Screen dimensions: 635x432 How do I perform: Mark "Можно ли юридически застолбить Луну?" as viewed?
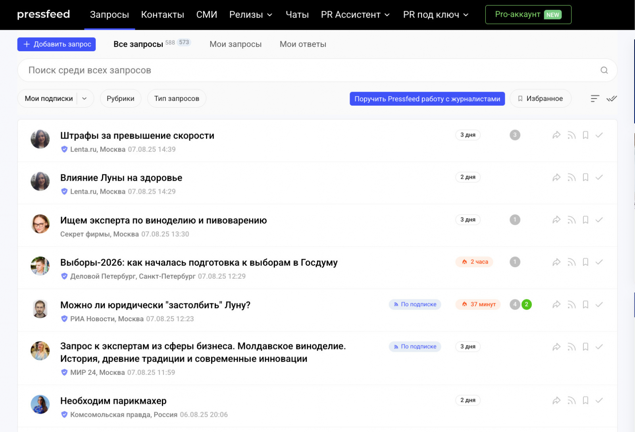click(x=599, y=305)
